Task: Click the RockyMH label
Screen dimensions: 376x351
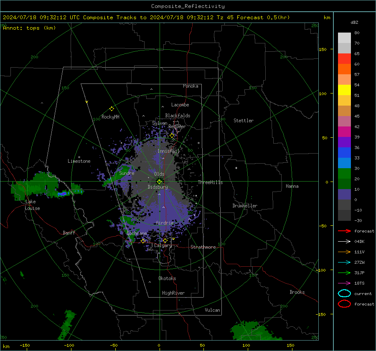Action: (x=110, y=117)
